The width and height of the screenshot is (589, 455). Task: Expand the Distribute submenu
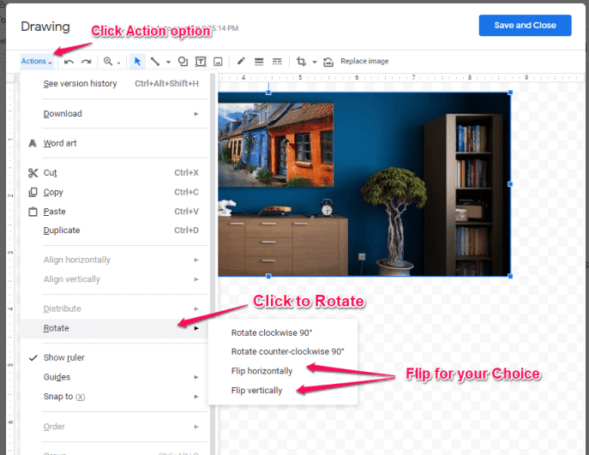tap(115, 308)
